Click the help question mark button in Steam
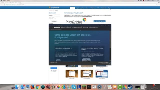160x90 pixels. pyautogui.click(x=109, y=63)
